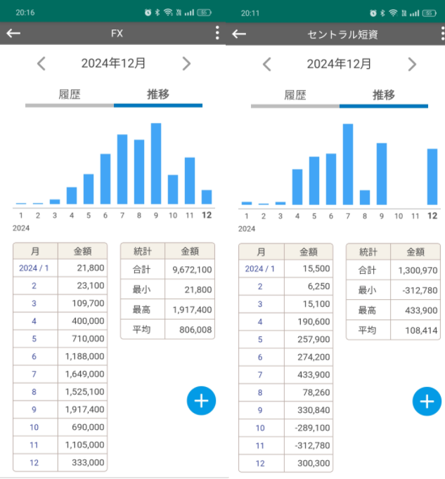Open the three-dot menu on the FX screen

(217, 34)
